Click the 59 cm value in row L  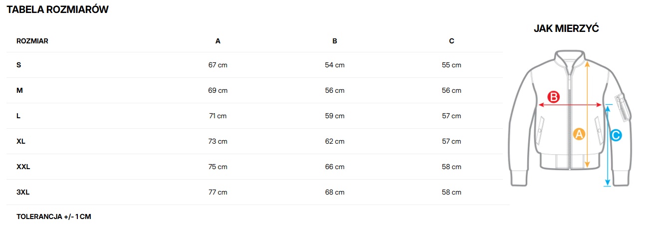coord(335,116)
